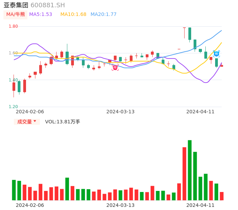
Task: Click the VOL:13.81万手 volume label
Action: click(62, 122)
